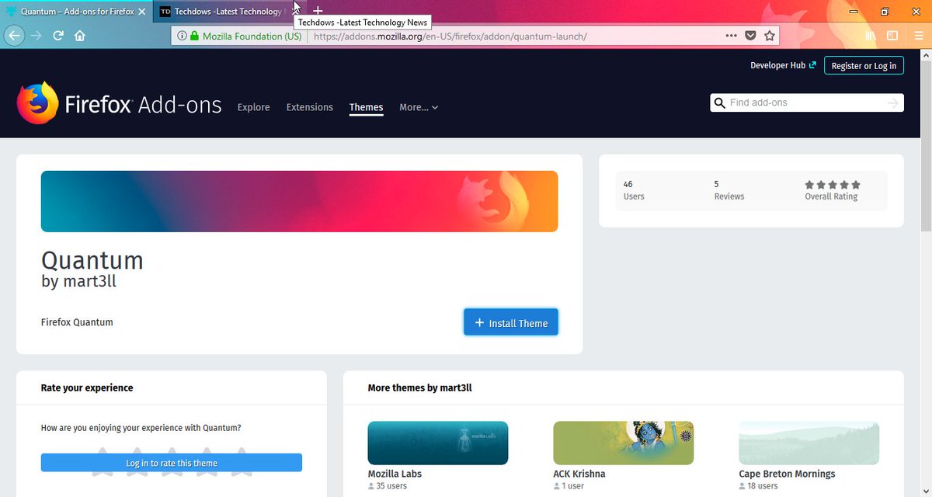The image size is (932, 497).
Task: Switch to the Quantum Add-ons for Firefox tab
Action: pos(76,12)
